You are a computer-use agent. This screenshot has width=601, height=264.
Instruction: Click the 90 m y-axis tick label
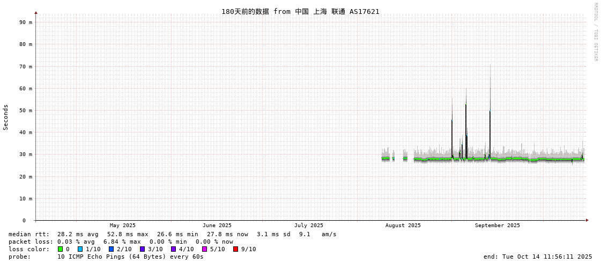point(26,22)
